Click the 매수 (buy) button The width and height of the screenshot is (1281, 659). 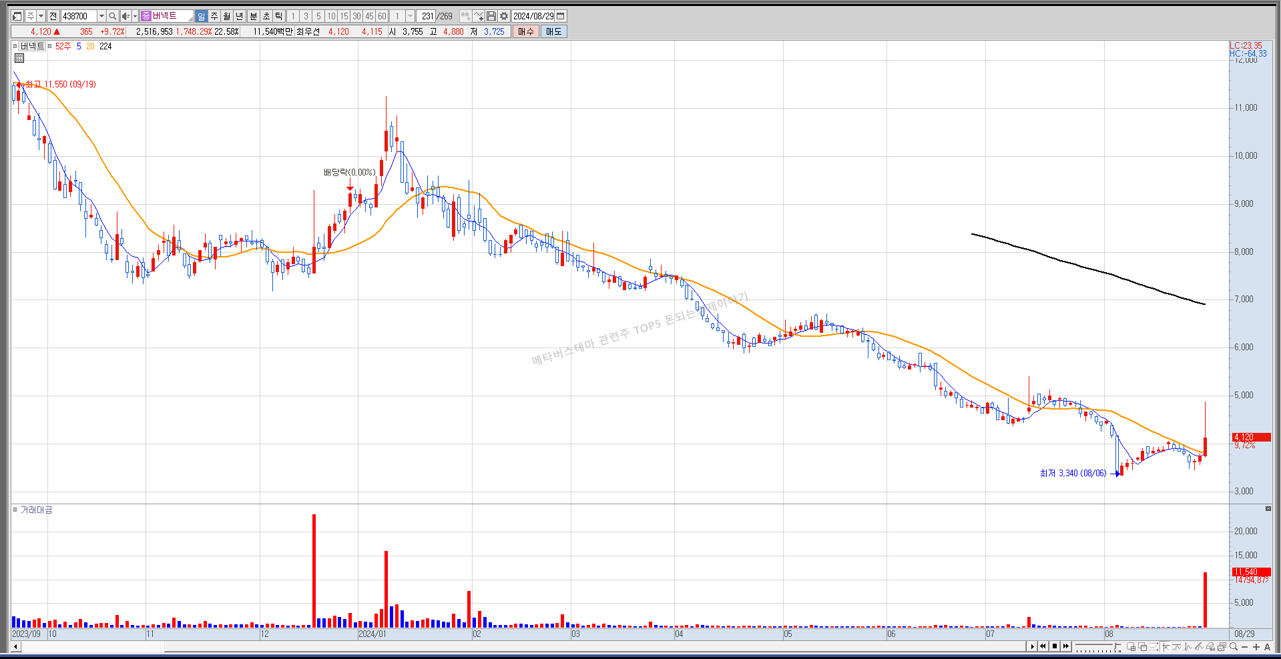(526, 31)
